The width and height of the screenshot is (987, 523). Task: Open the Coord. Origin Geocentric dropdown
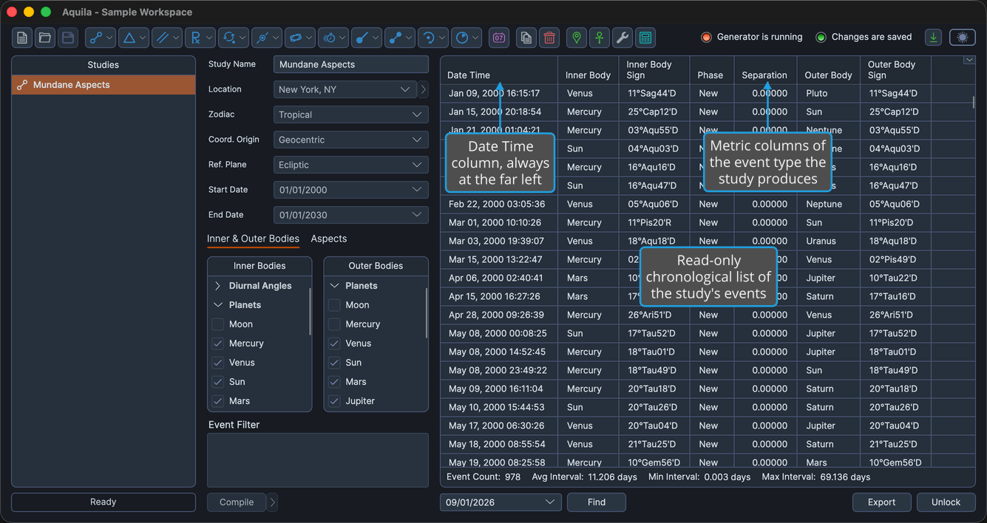[351, 140]
